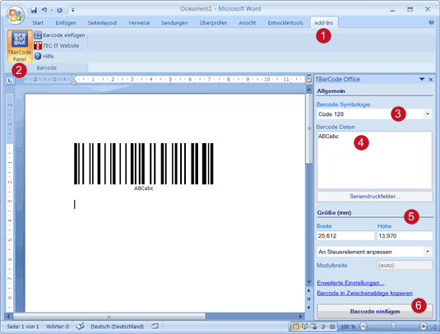Screen dimensions: 440x334
Task: Click the macro recording icon in status bar
Action: click(155, 326)
